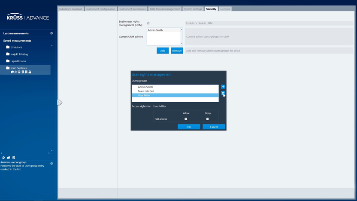This screenshot has width=357, height=201.
Task: Click the first folder icon under Solid Surfaces
Action: (12, 72)
